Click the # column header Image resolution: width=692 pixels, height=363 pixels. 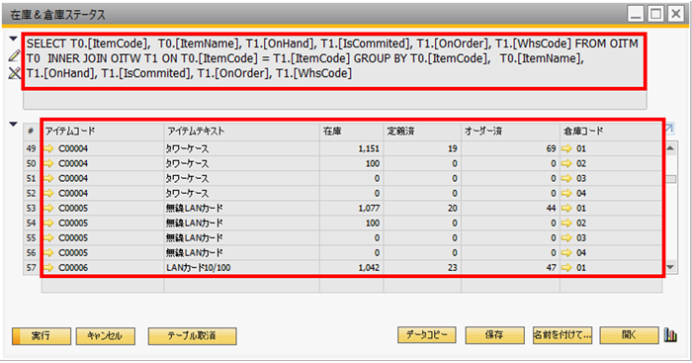(x=31, y=132)
